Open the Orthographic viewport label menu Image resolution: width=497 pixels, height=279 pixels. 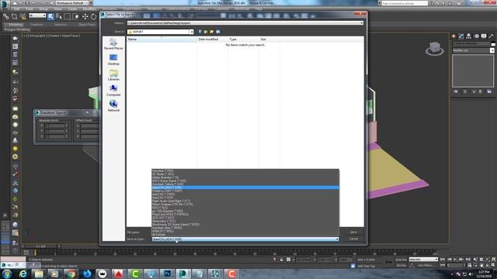click(37, 36)
